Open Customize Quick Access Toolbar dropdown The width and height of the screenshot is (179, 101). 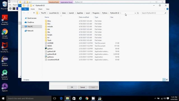[33, 6]
